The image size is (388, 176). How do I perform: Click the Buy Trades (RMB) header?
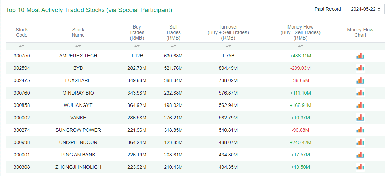point(137,32)
